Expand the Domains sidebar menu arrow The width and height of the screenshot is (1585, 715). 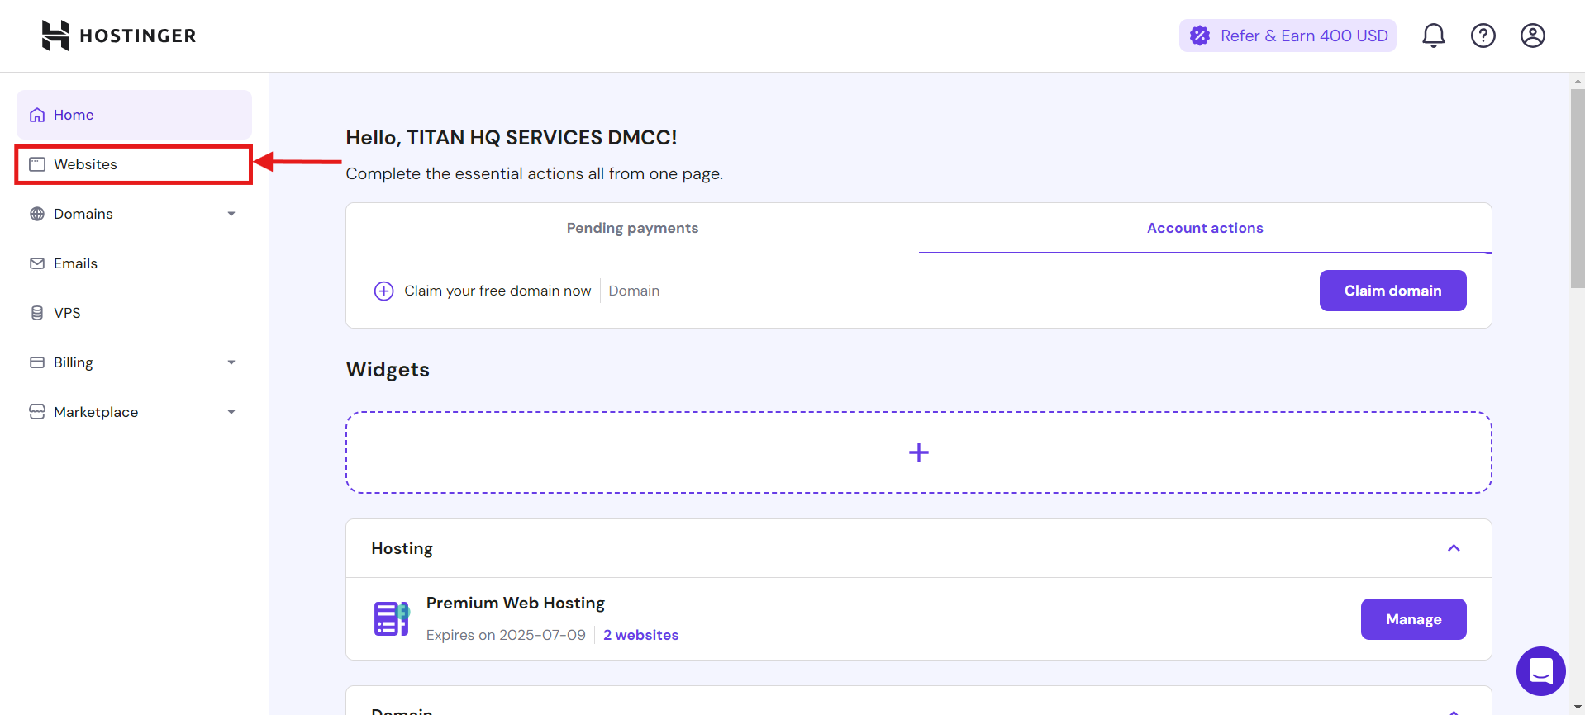tap(231, 214)
